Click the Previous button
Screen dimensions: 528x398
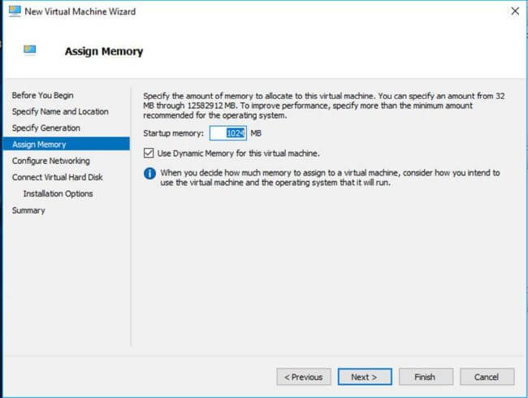[x=304, y=377]
